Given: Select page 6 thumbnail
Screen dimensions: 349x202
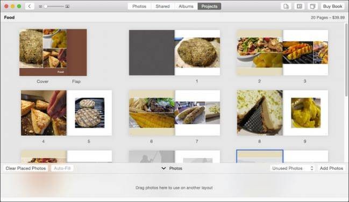Looking at the screenshot, I should pyautogui.click(x=152, y=113).
